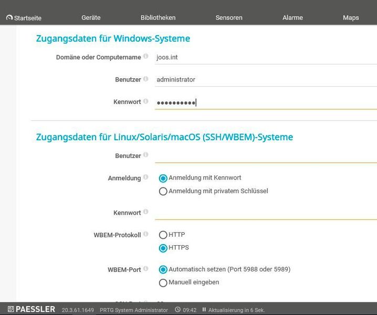Viewport: 377px width, 315px height.
Task: Click info icon next to WBEM-Port label
Action: click(145, 269)
